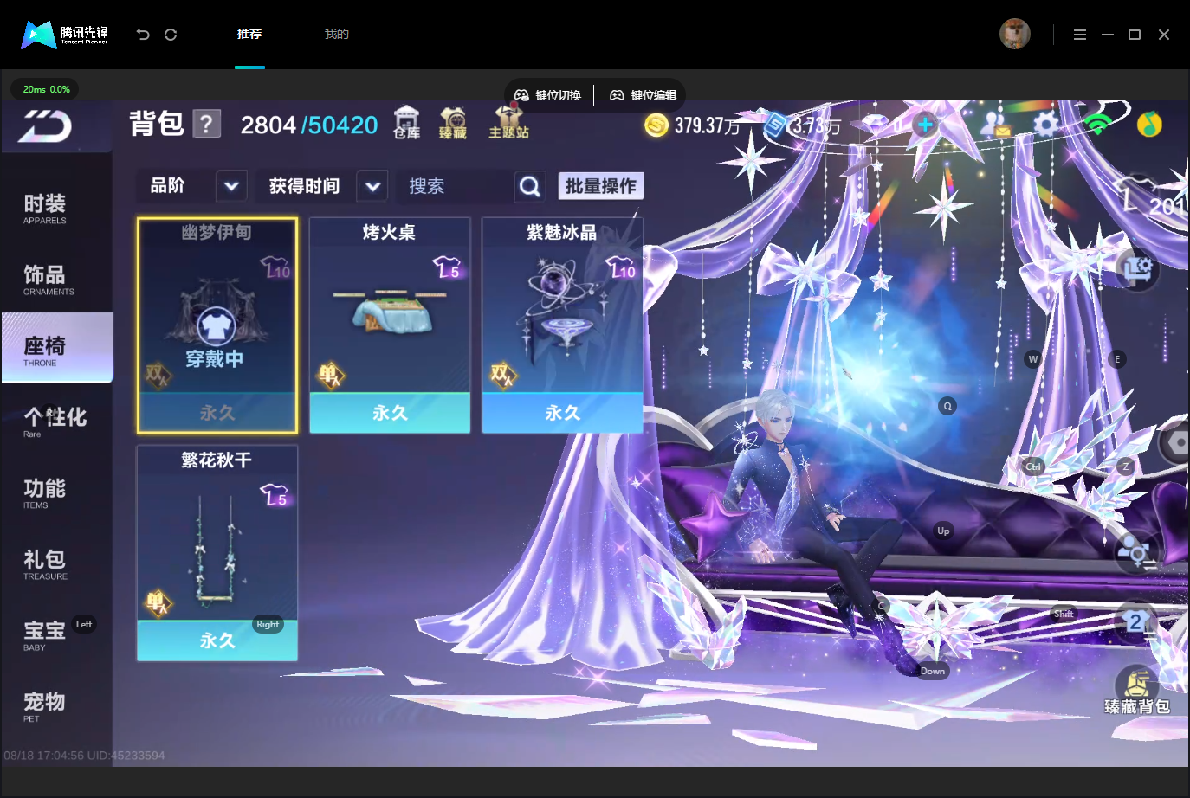
Task: Click 键位切换 key mapping switch
Action: pyautogui.click(x=548, y=95)
